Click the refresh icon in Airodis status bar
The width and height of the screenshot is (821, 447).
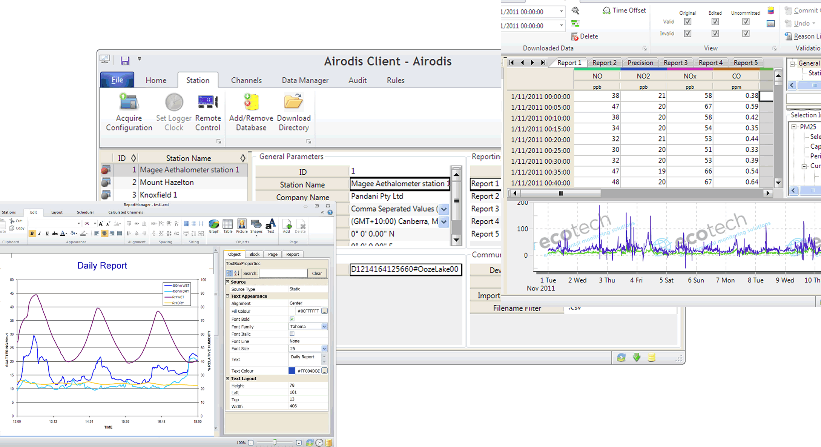(621, 357)
